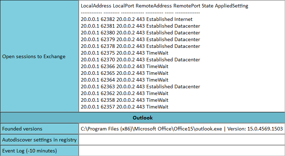Viewport: 285px width, 156px height.
Task: Click the Established Datacenter row port 62363
Action: (x=140, y=87)
